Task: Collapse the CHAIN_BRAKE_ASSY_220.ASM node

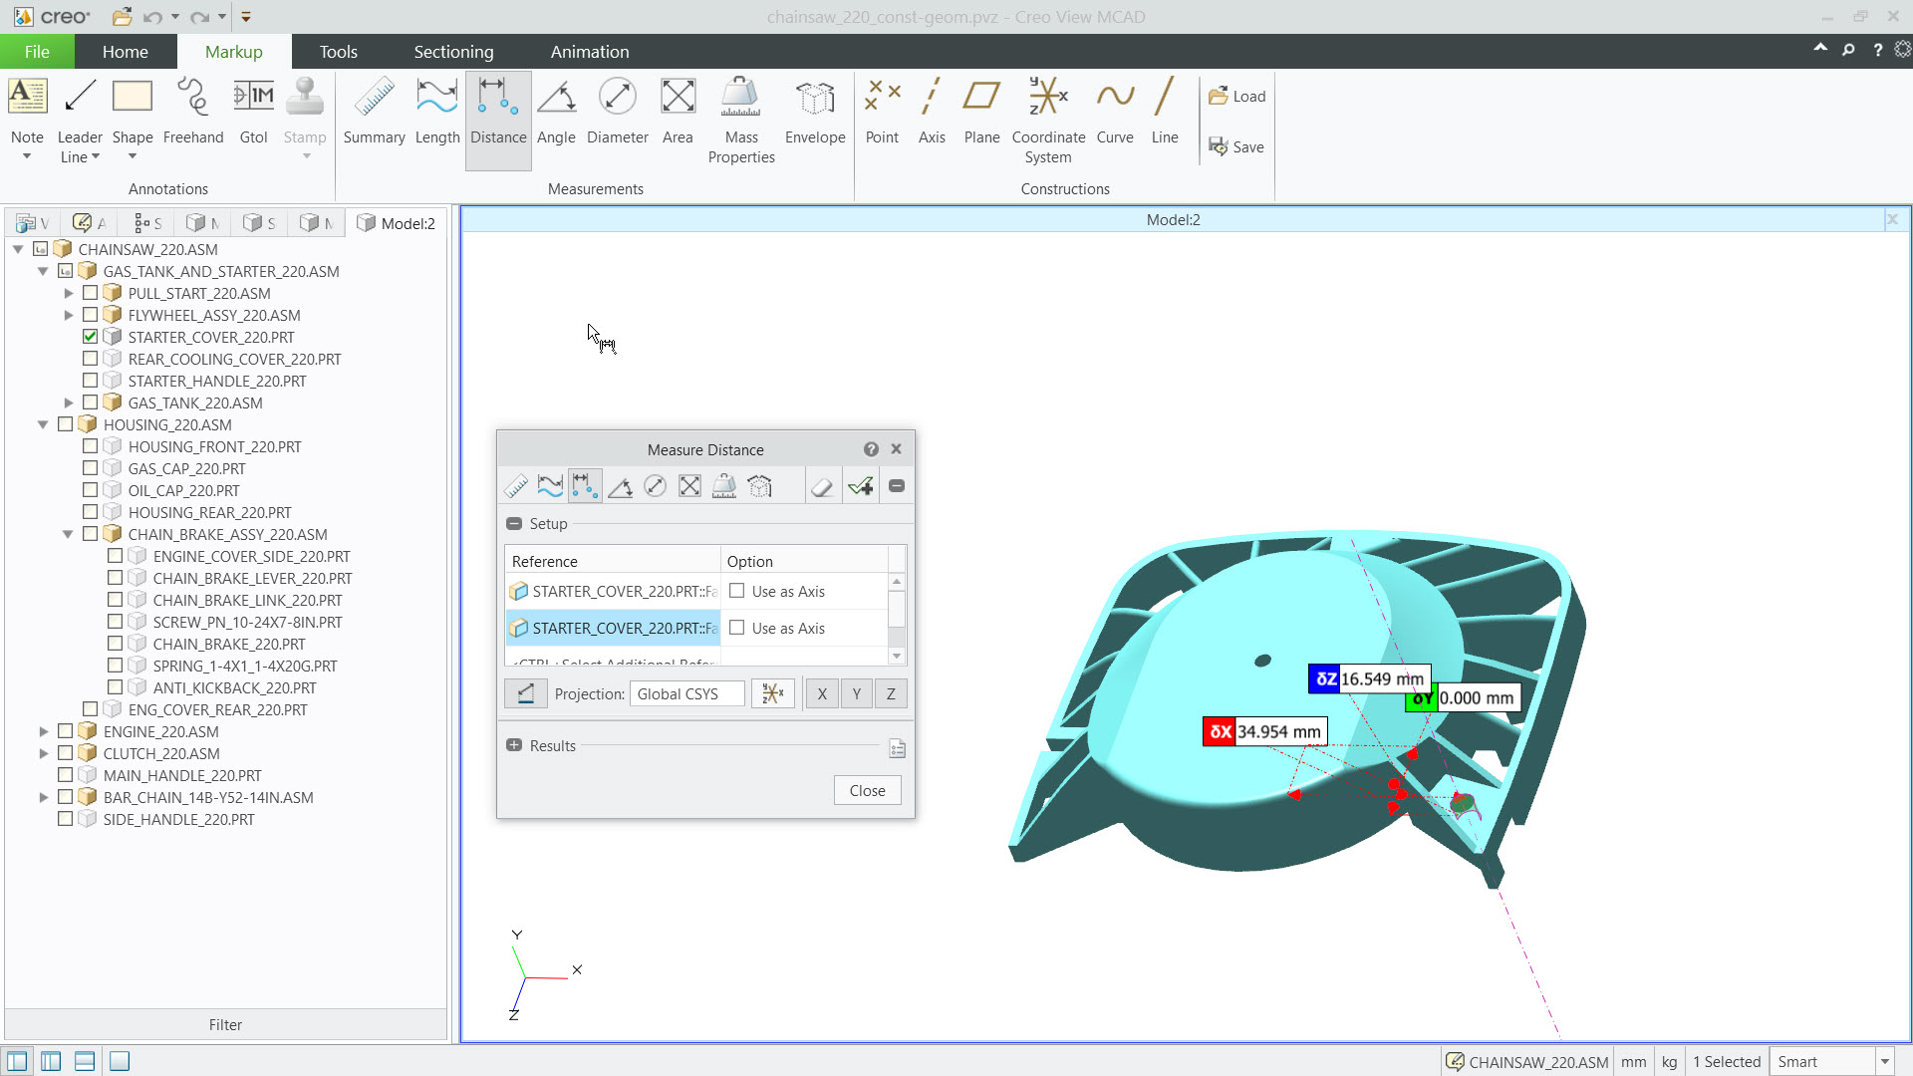Action: (x=68, y=534)
